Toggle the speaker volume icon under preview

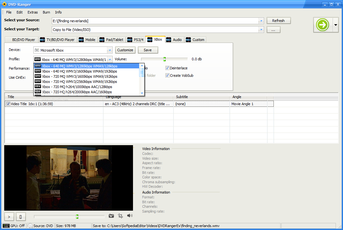(x=130, y=215)
